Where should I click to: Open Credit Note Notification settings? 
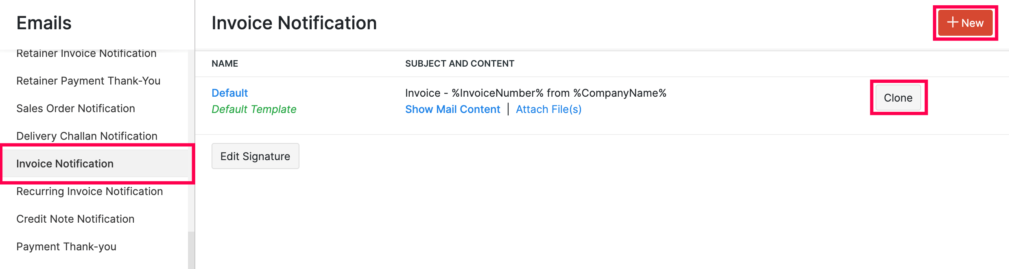point(75,219)
